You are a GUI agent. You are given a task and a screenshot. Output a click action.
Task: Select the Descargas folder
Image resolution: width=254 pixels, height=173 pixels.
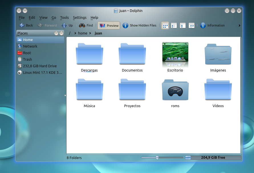pos(90,58)
